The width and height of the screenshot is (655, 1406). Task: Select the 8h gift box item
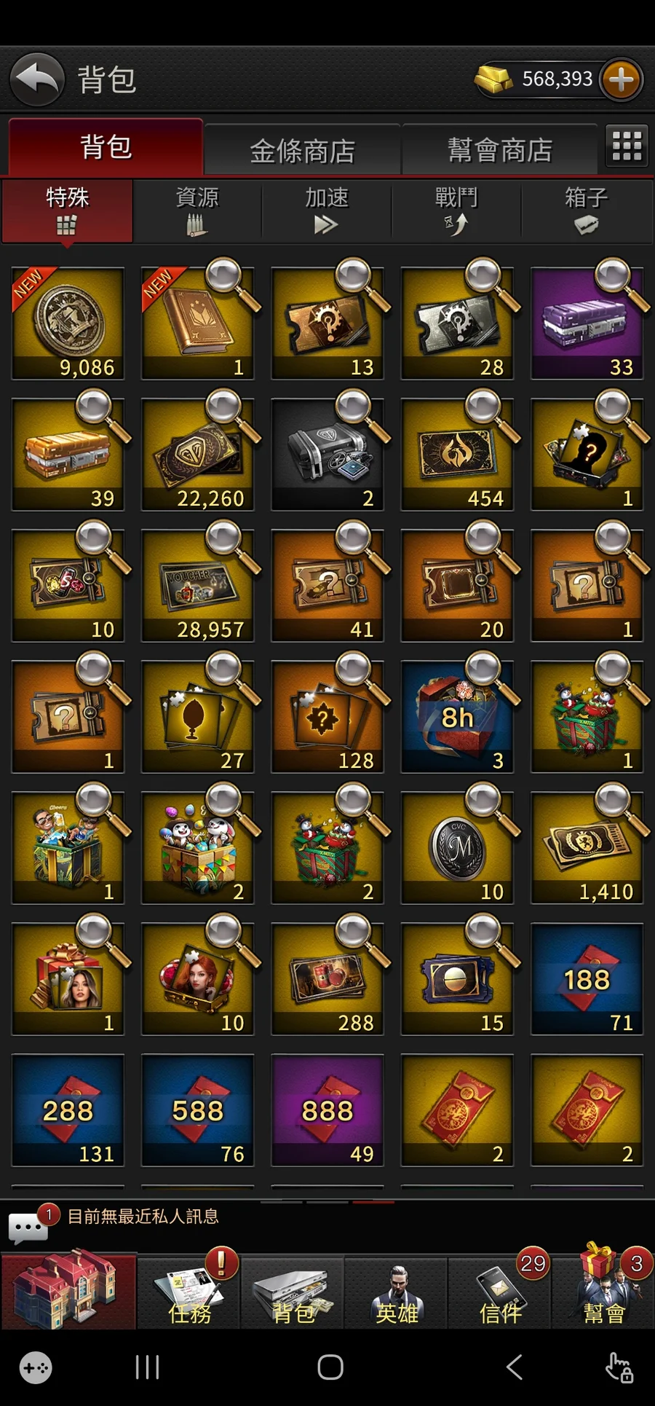pyautogui.click(x=457, y=717)
